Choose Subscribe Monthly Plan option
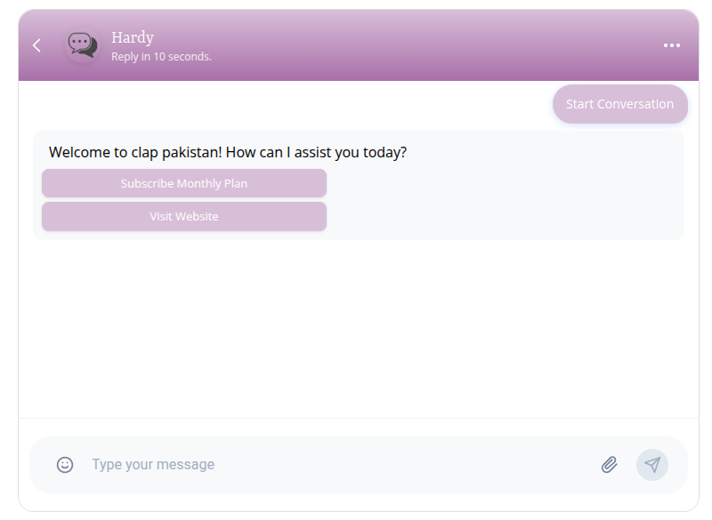 (184, 184)
